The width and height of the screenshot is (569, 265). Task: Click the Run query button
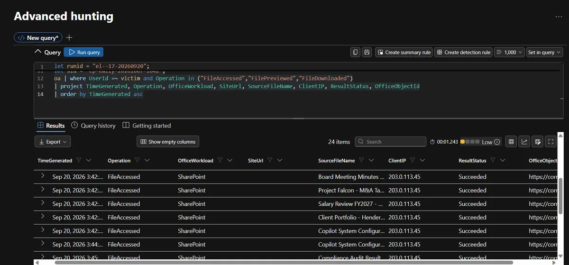point(83,52)
